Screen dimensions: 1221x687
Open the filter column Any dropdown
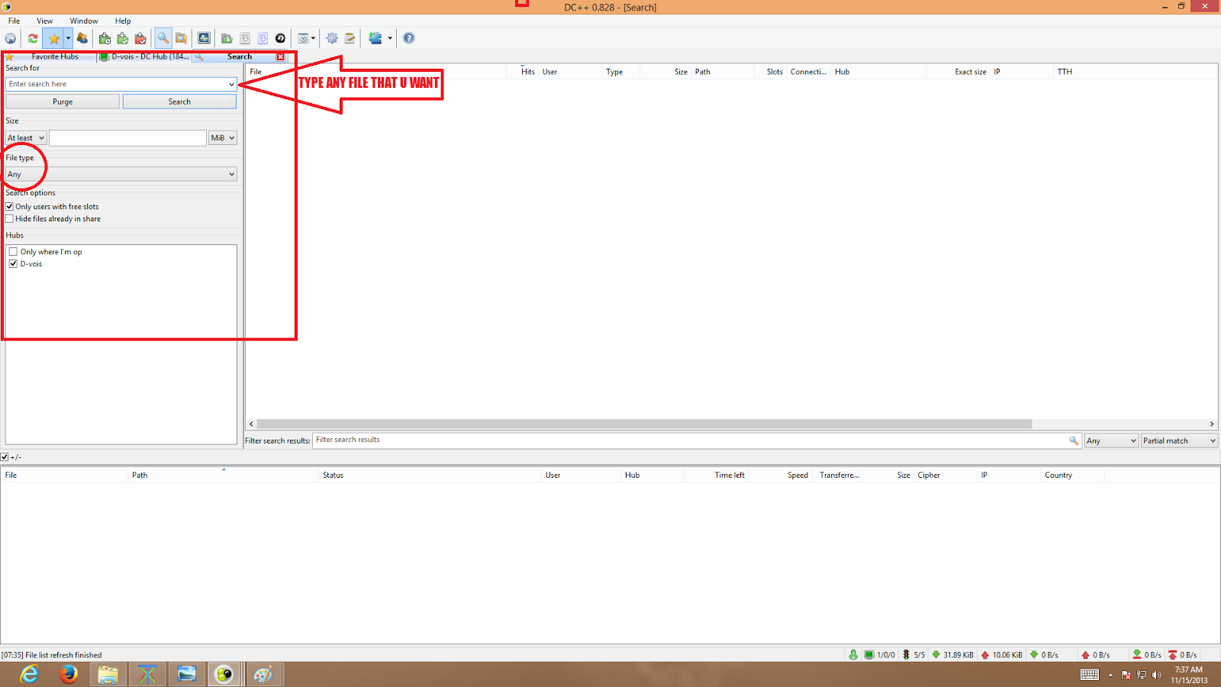click(1111, 440)
